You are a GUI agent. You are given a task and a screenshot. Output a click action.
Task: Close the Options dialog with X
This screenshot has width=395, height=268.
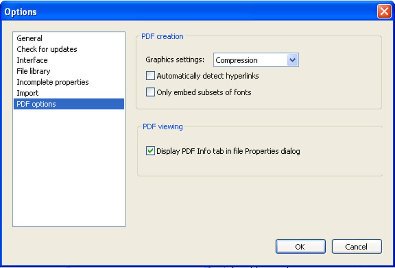tap(384, 12)
